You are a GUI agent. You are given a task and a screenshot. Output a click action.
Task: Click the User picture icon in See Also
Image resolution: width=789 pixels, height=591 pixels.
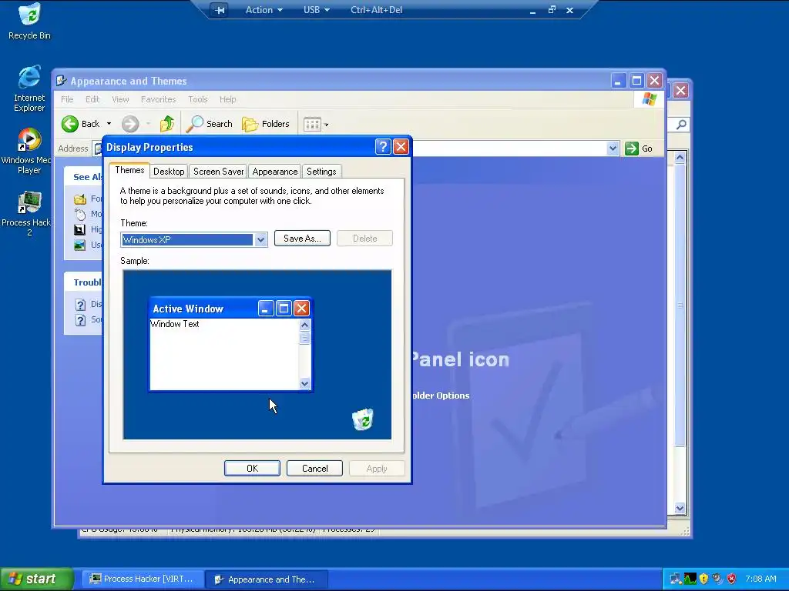pyautogui.click(x=80, y=245)
